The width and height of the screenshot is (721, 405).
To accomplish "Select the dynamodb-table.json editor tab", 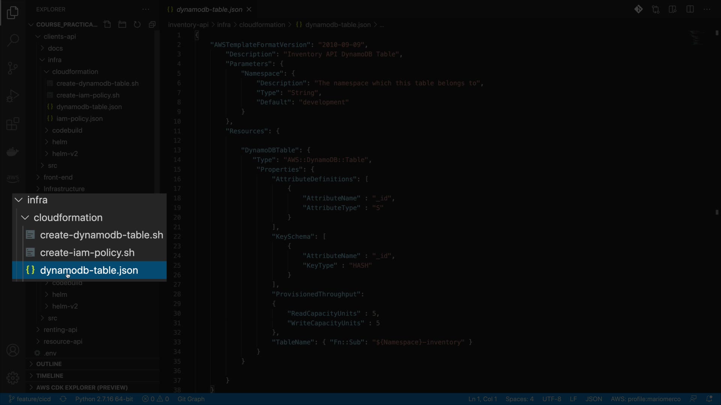I will click(x=209, y=10).
